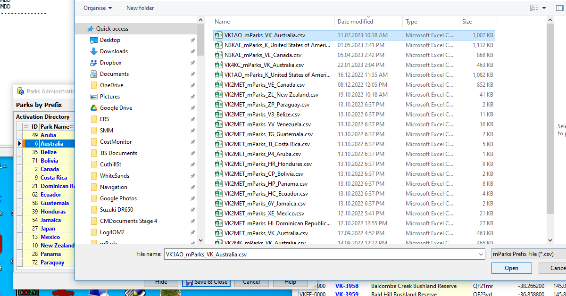Edit the File name input field

pos(320,254)
